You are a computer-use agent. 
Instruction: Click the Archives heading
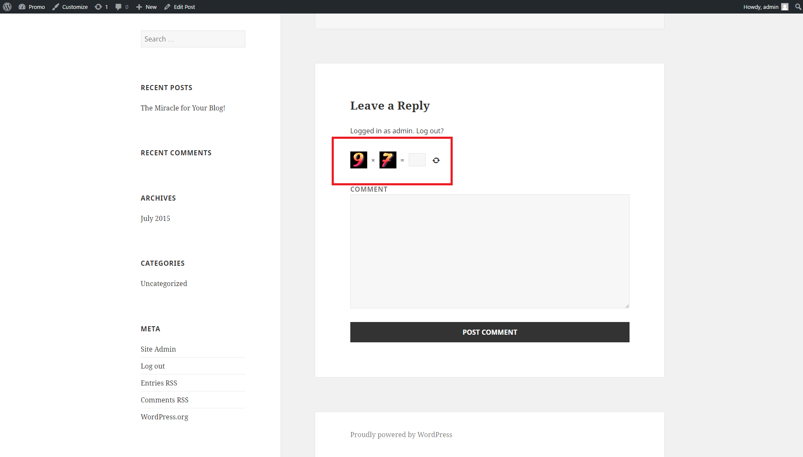click(158, 198)
